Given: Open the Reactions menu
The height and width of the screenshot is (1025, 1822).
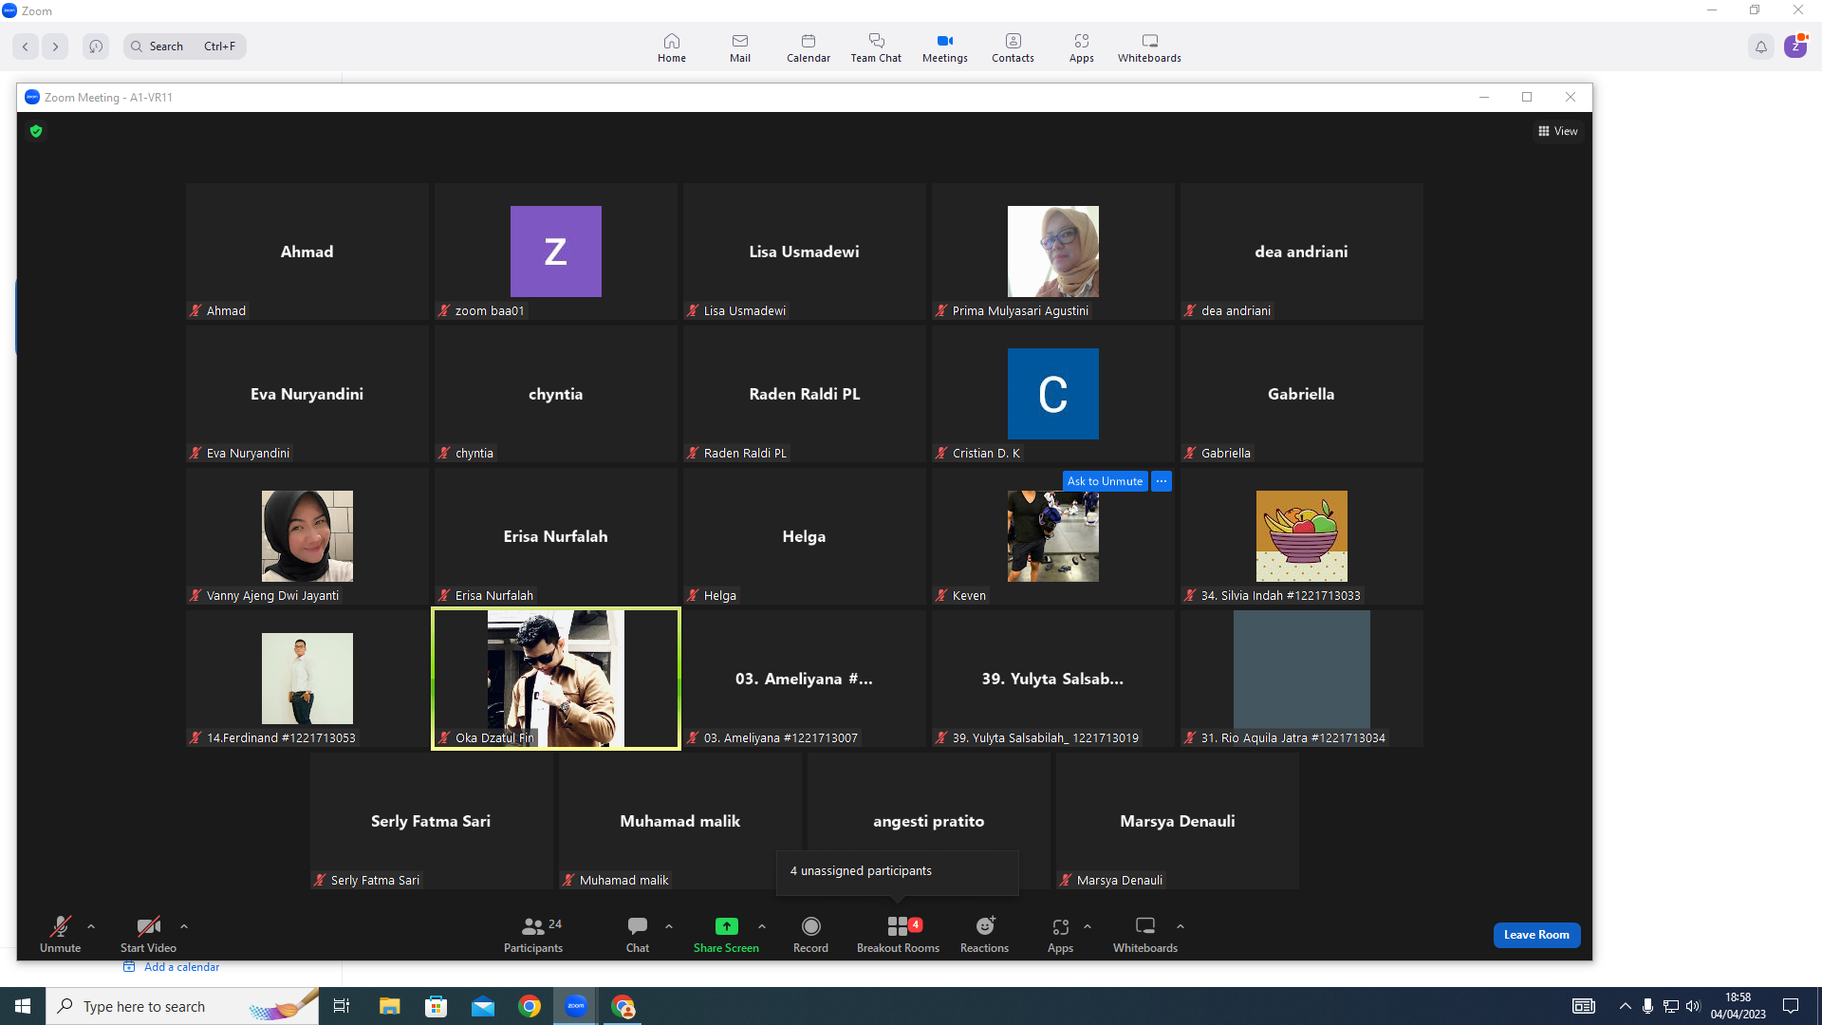Looking at the screenshot, I should point(984,934).
